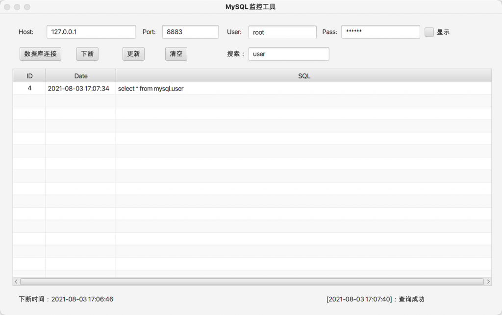Focus the User field containing root
The image size is (502, 315).
point(282,32)
